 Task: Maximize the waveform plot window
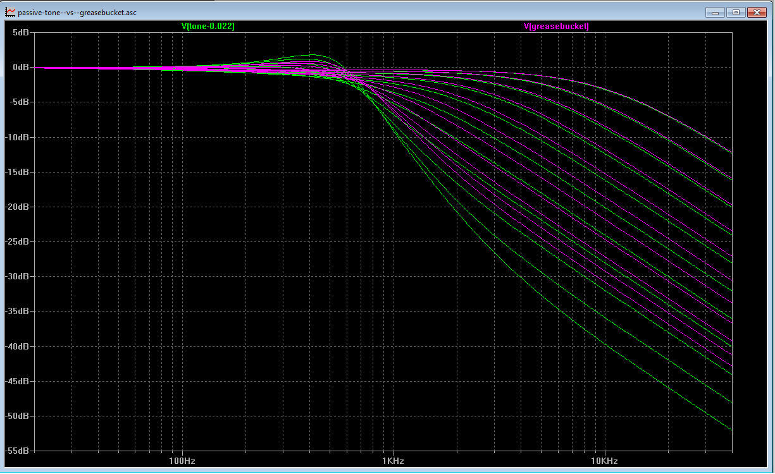736,12
